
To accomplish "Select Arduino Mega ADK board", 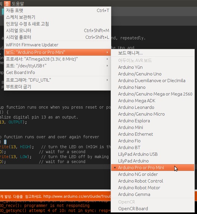I will click(x=153, y=101).
